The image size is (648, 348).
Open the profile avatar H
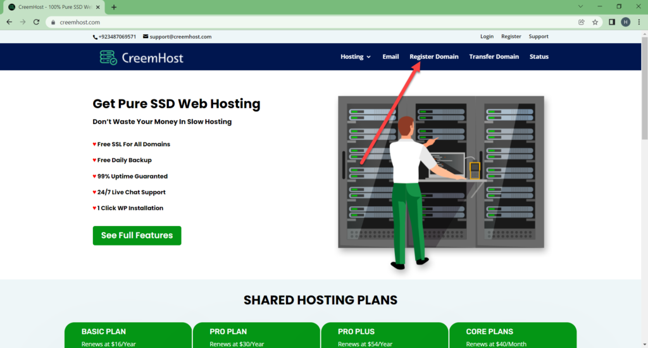(x=626, y=22)
